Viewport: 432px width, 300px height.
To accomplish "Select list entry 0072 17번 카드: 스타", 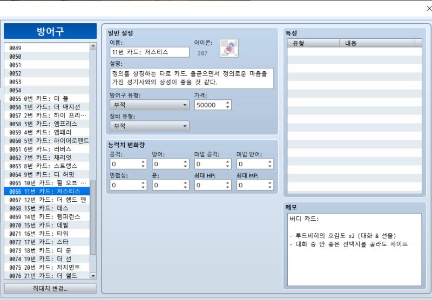I will coord(47,242).
